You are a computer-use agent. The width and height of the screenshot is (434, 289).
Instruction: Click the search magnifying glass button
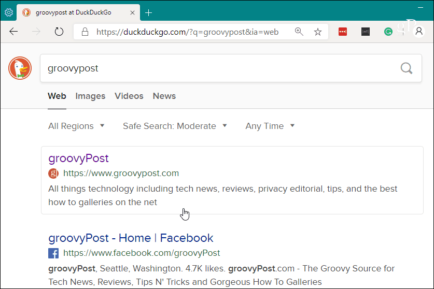click(x=407, y=68)
